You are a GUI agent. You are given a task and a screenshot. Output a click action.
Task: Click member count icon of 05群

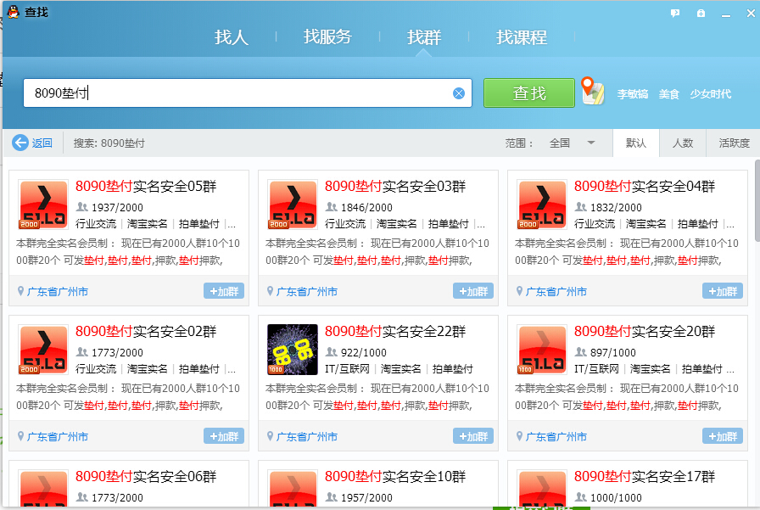click(x=82, y=207)
